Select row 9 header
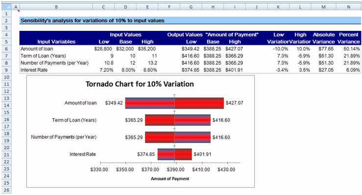The height and width of the screenshot is (195, 362). pos(6,70)
